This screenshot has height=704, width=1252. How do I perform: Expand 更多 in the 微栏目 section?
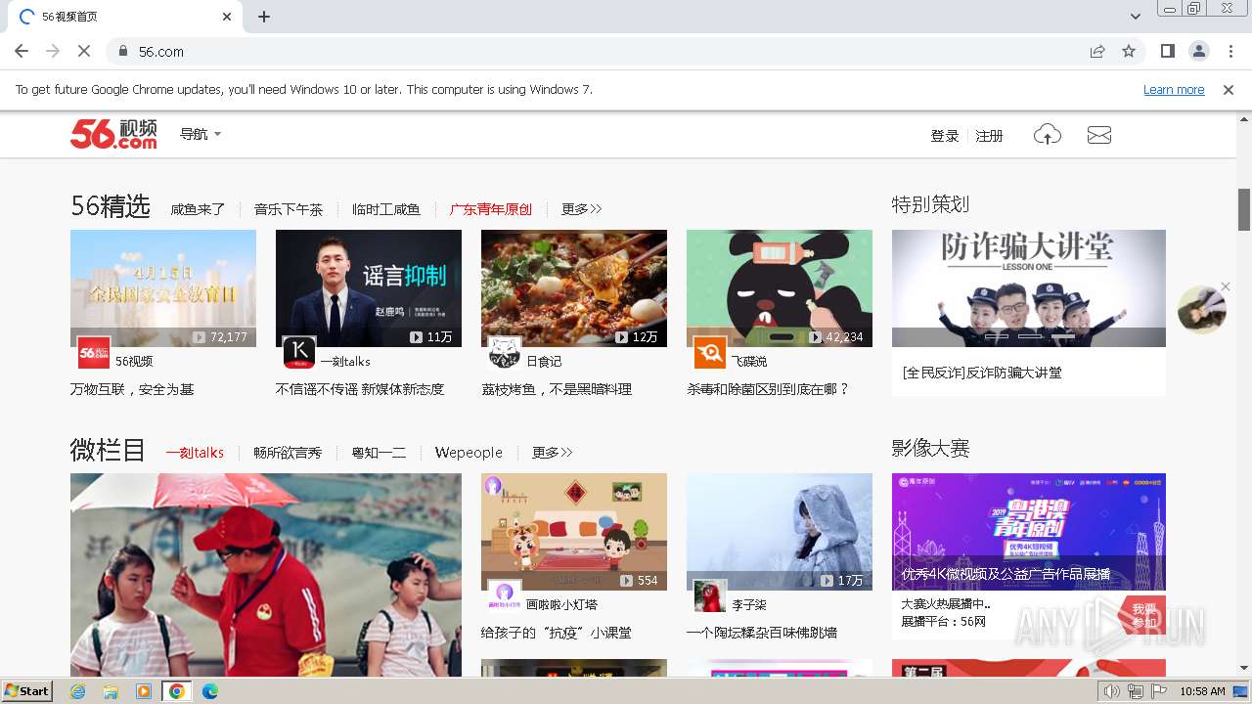pos(553,453)
